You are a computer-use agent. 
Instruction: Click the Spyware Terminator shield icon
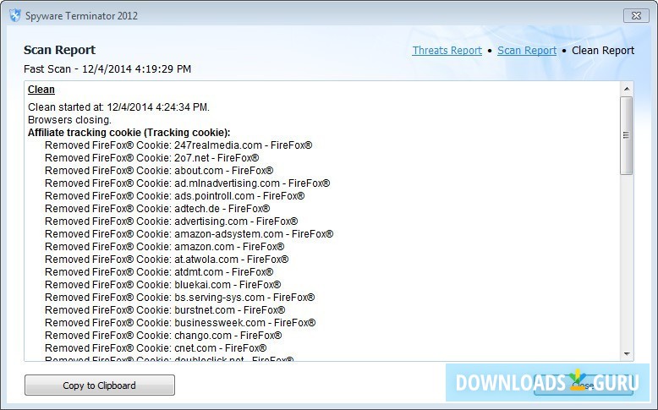click(x=15, y=16)
